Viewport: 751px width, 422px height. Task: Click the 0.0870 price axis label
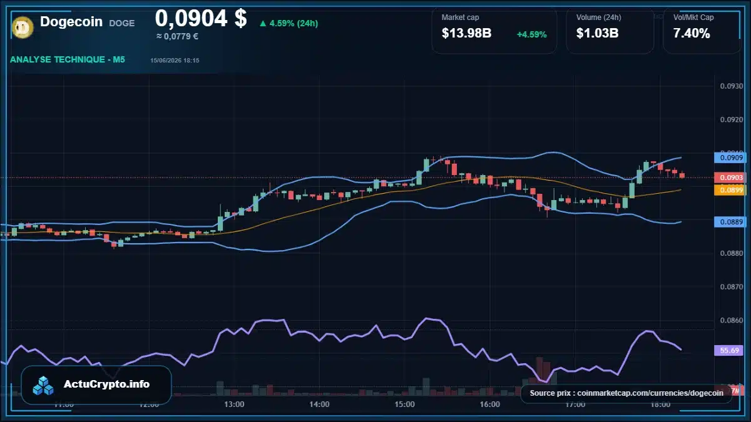[x=730, y=286]
